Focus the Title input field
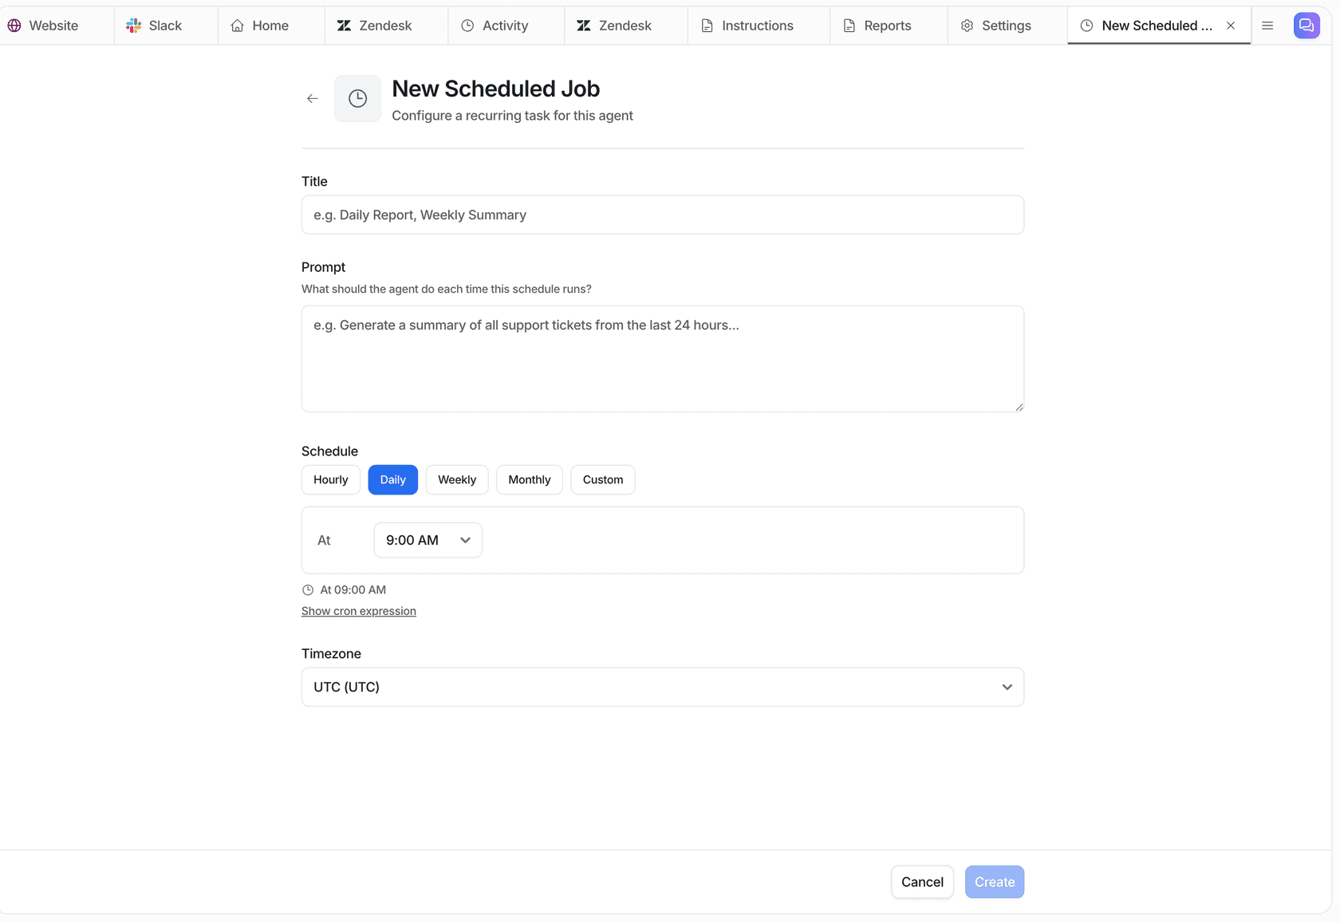This screenshot has width=1340, height=922. [663, 215]
